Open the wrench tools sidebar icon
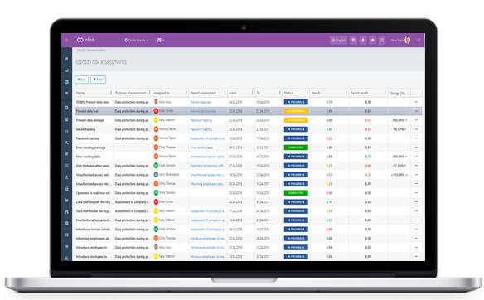Viewport: 484px width, 300px height. tap(66, 143)
